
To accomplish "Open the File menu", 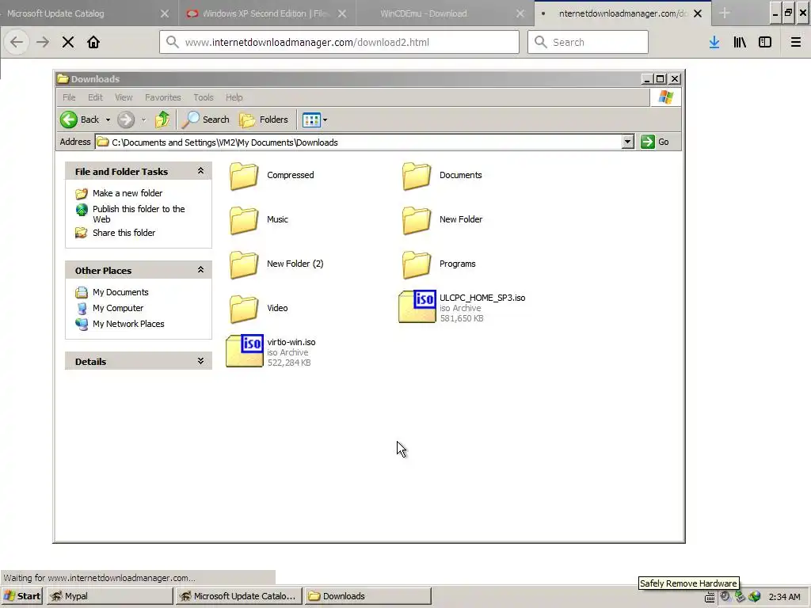I will 69,97.
